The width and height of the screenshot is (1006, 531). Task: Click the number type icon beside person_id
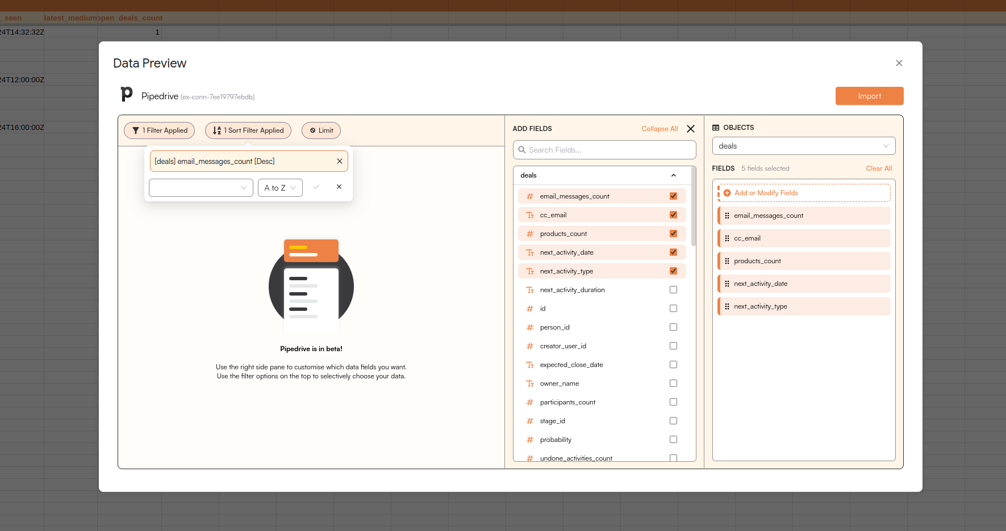(x=530, y=327)
